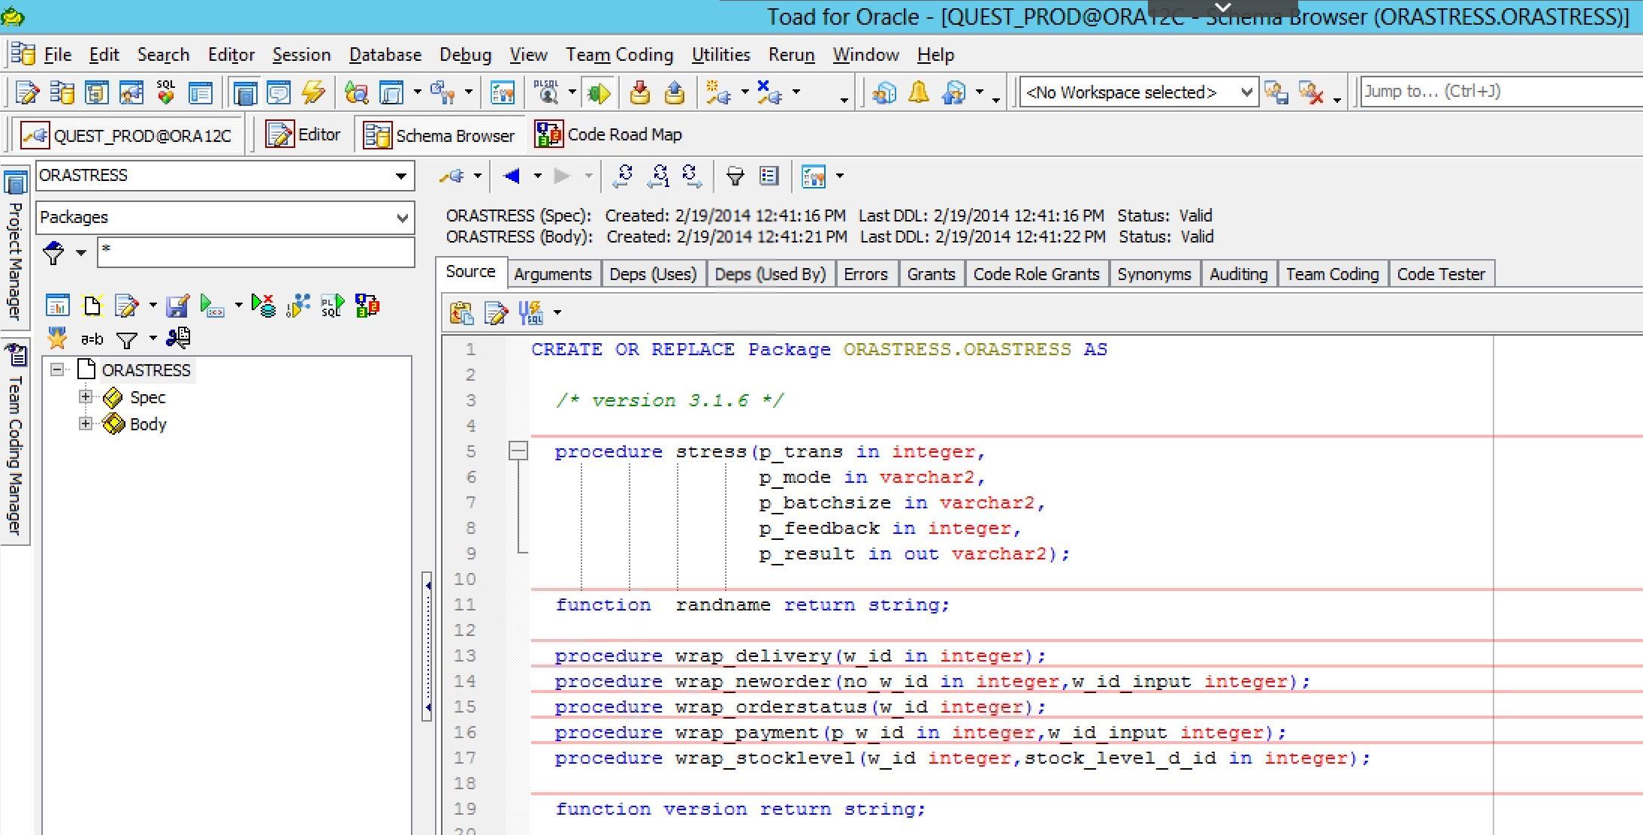Click the PL SQL execute icon
Viewport: 1643px width, 835px height.
(332, 306)
